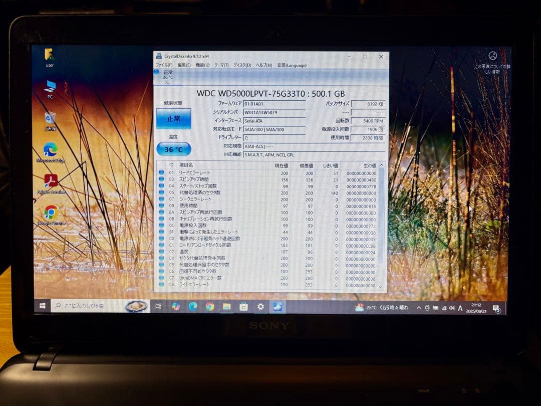Open Settings gear from the taskbar
Screen dimensions: 541x406
pyautogui.click(x=259, y=306)
